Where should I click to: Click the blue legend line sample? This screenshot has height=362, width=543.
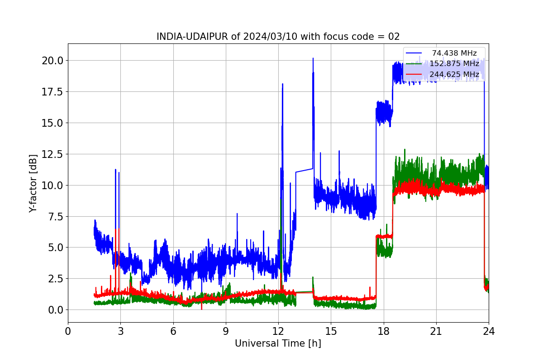click(414, 53)
